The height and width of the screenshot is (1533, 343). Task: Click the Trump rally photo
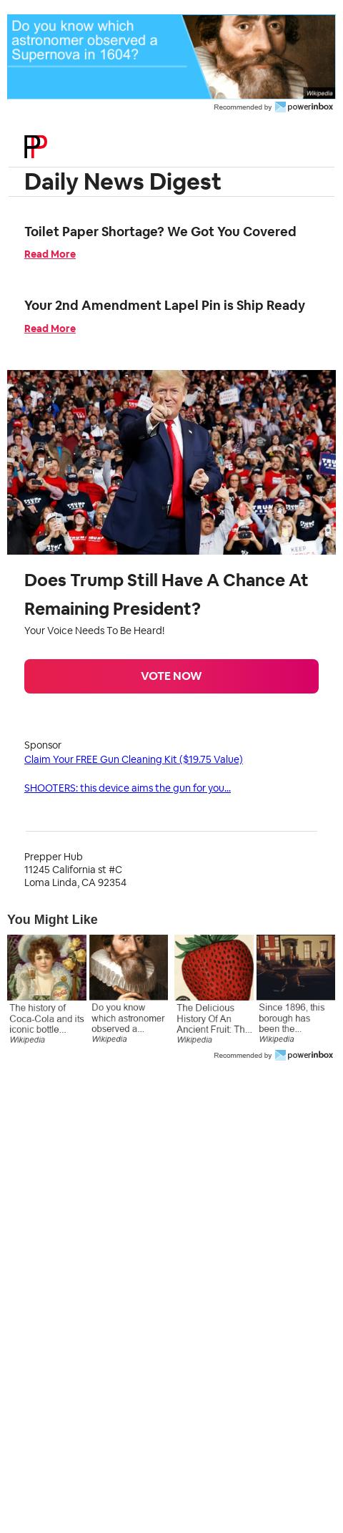(171, 462)
